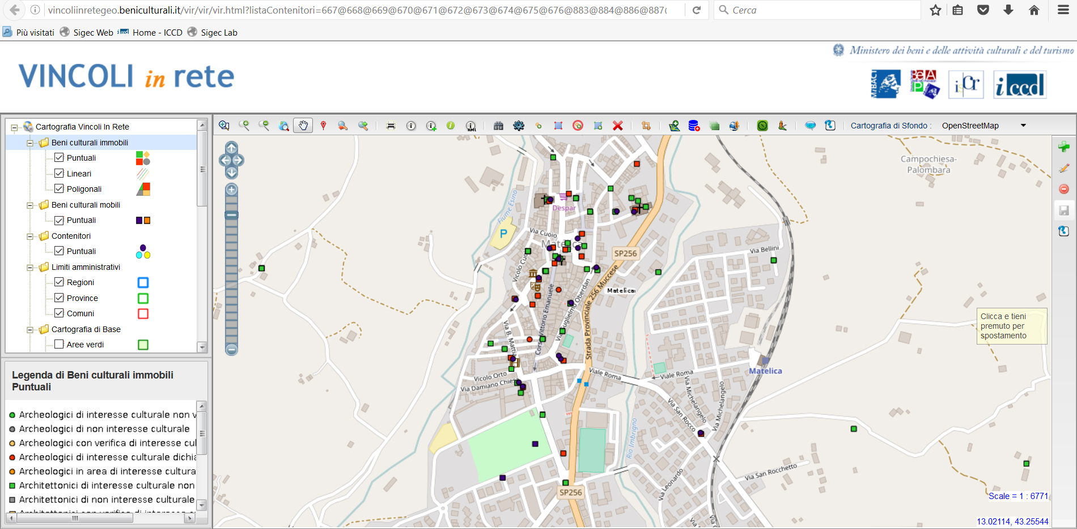1077x529 pixels.
Task: Click the blue speech bubble icon
Action: tap(811, 126)
